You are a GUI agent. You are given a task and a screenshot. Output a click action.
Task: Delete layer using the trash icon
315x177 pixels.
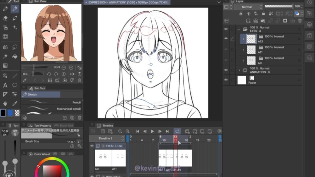click(x=300, y=21)
